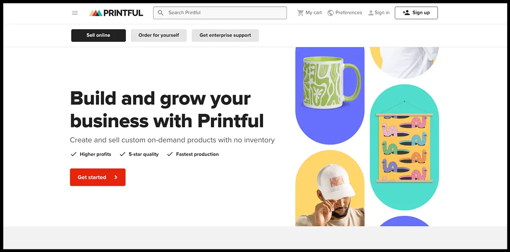Screen dimensions: 510x252
Task: Open the hamburger menu icon
Action: point(75,13)
